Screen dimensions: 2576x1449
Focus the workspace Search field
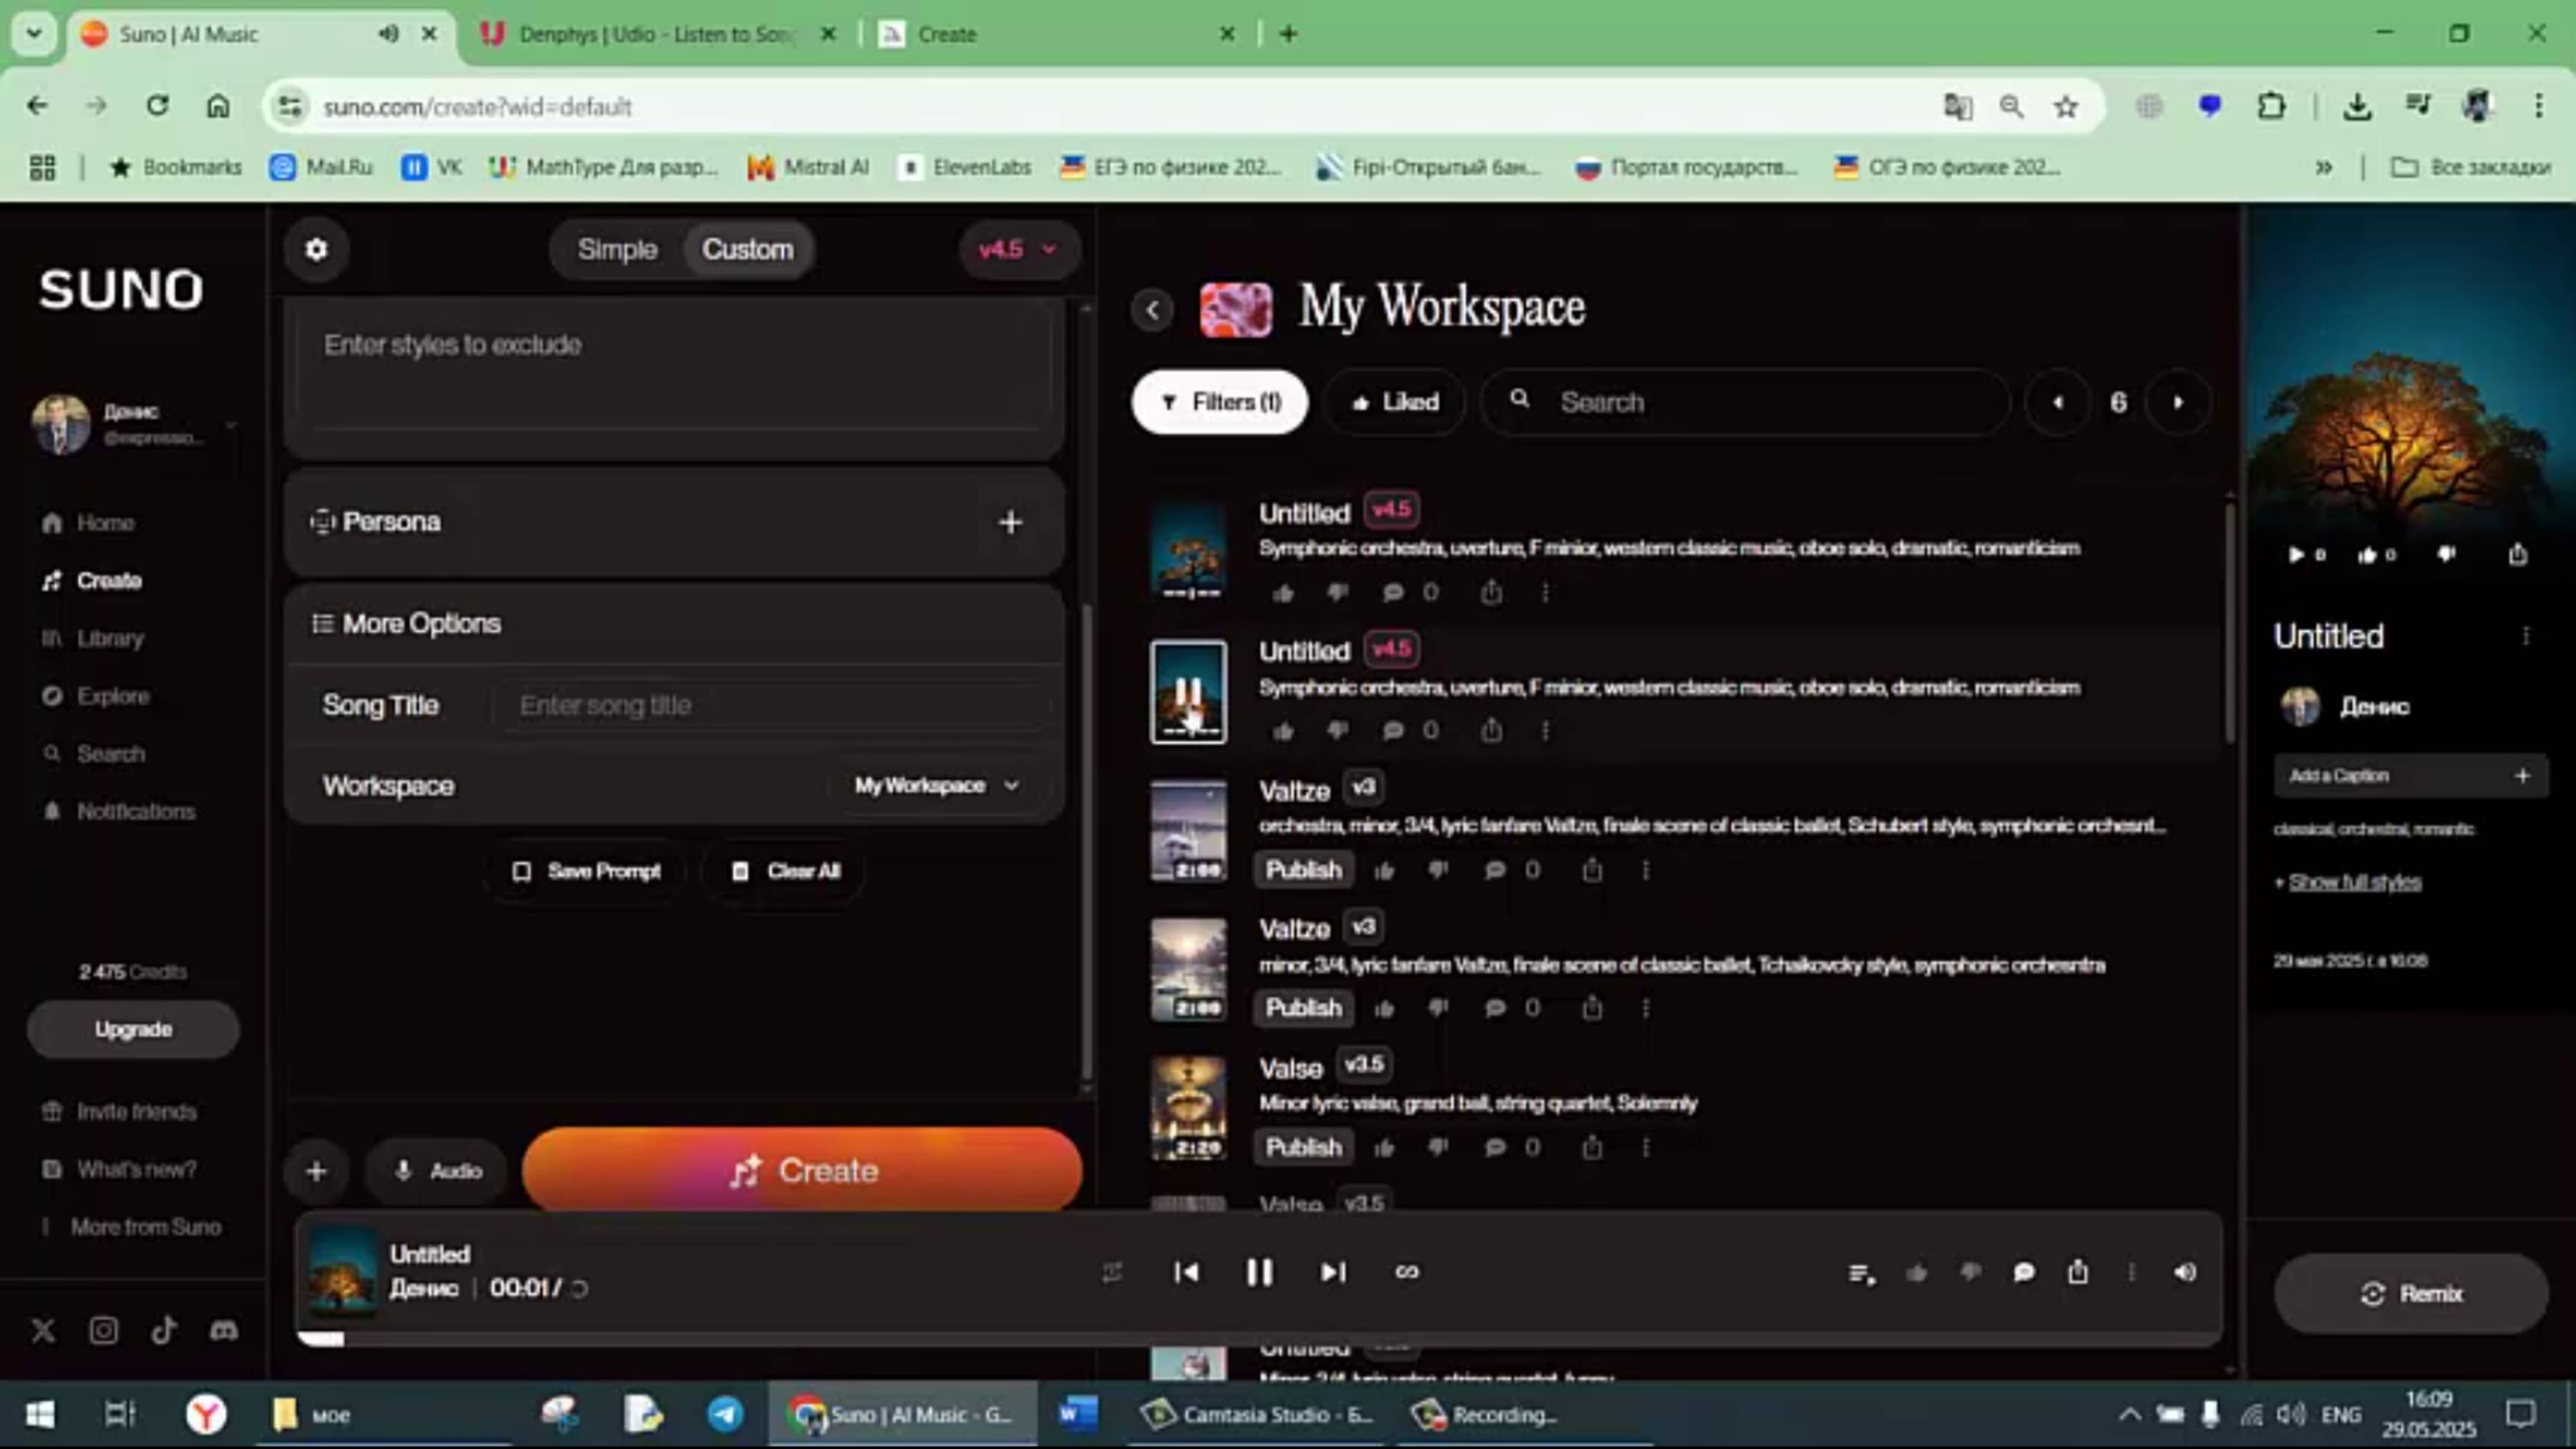click(x=1745, y=402)
